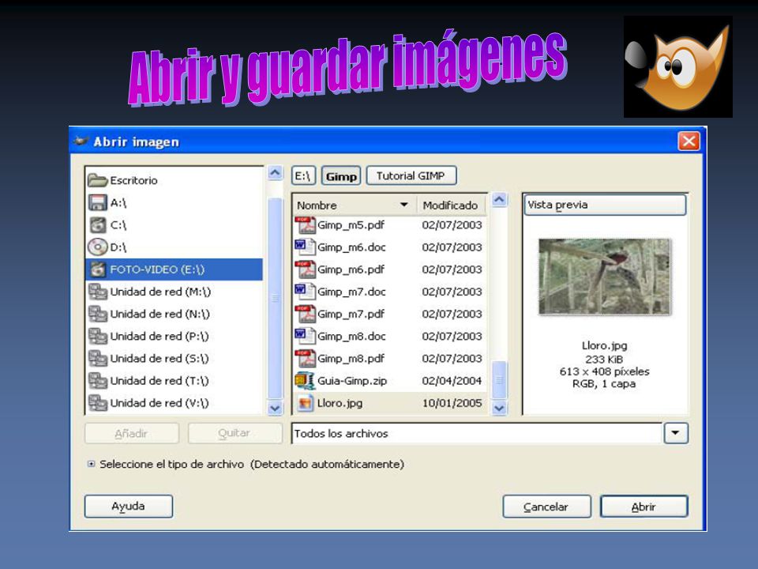Click the 'Todos los archivos' filter field
Viewport: 758px width, 569px height.
477,433
